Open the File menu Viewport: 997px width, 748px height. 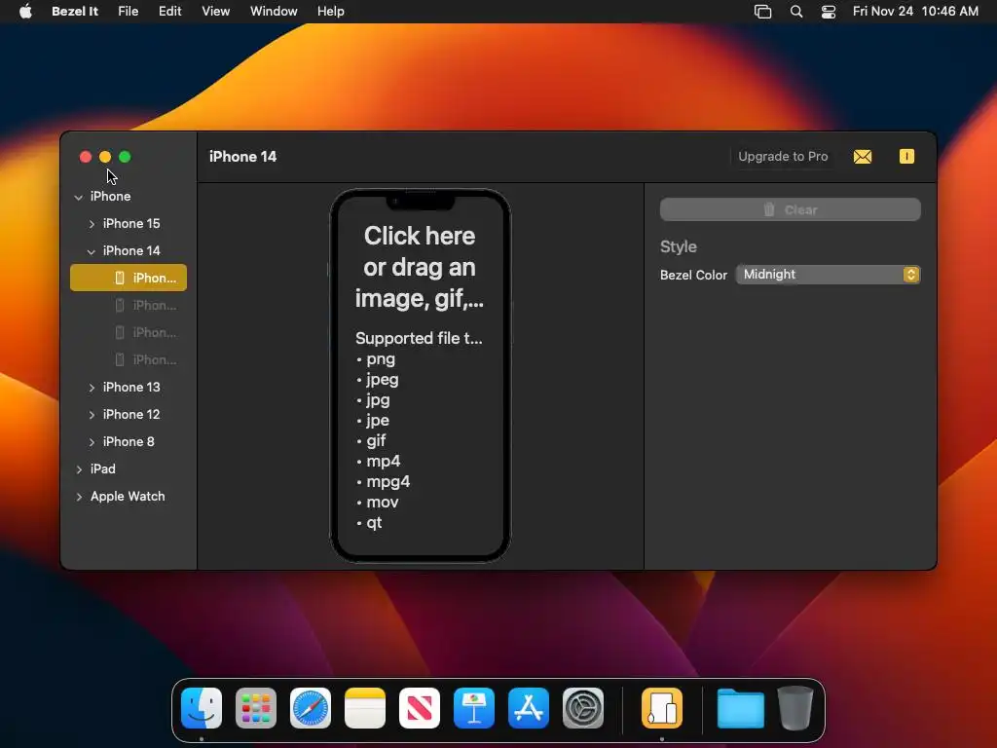(x=128, y=12)
